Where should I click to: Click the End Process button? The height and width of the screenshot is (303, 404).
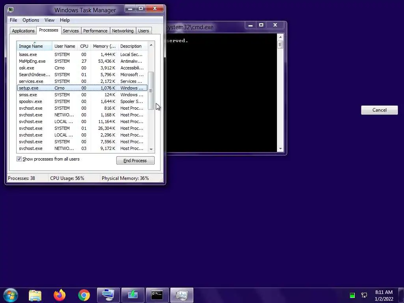pos(135,161)
